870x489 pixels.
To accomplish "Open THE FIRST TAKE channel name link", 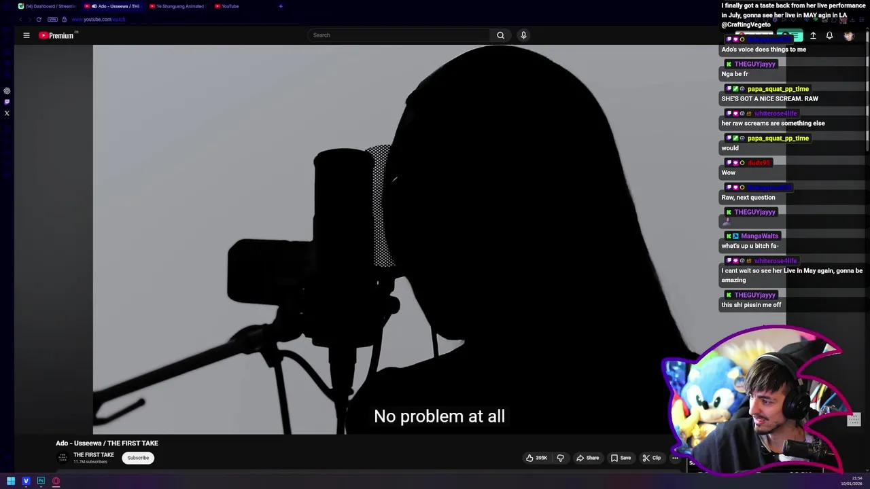I will [94, 455].
